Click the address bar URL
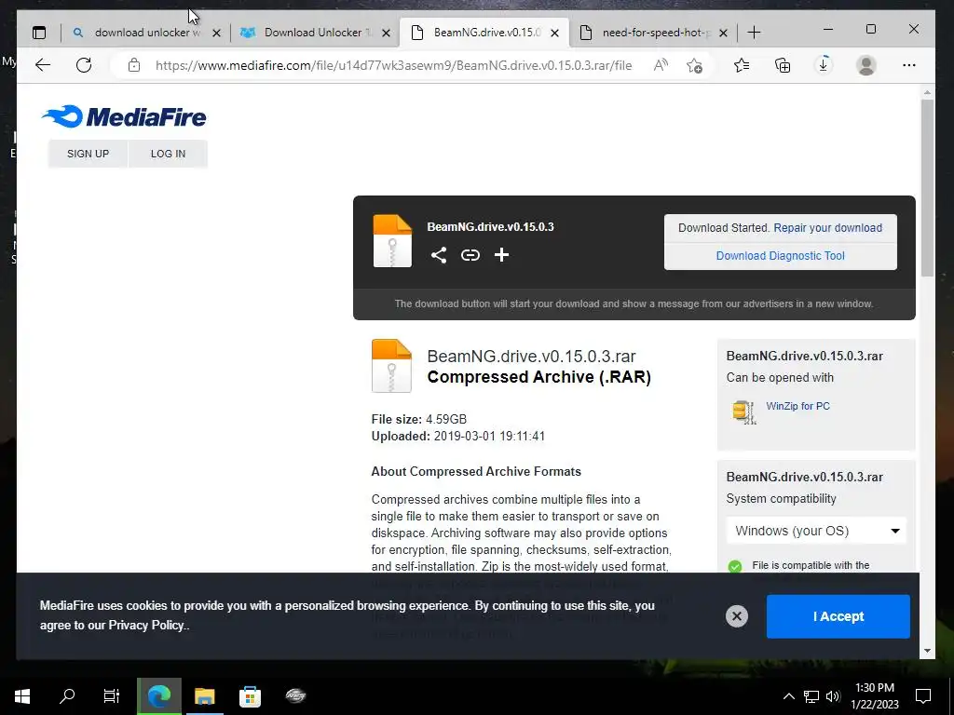 click(x=393, y=66)
